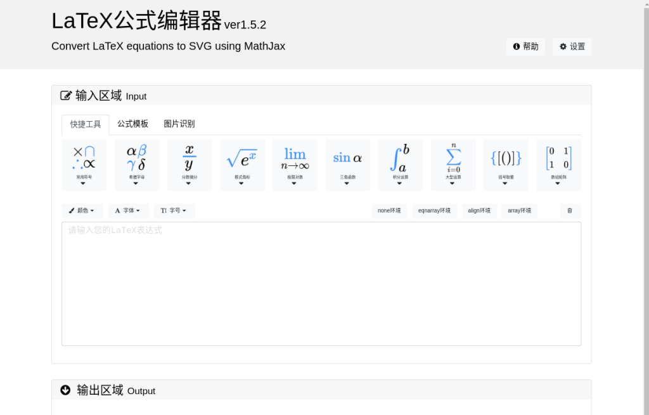Expand the 颜色 color dropdown

(x=82, y=211)
